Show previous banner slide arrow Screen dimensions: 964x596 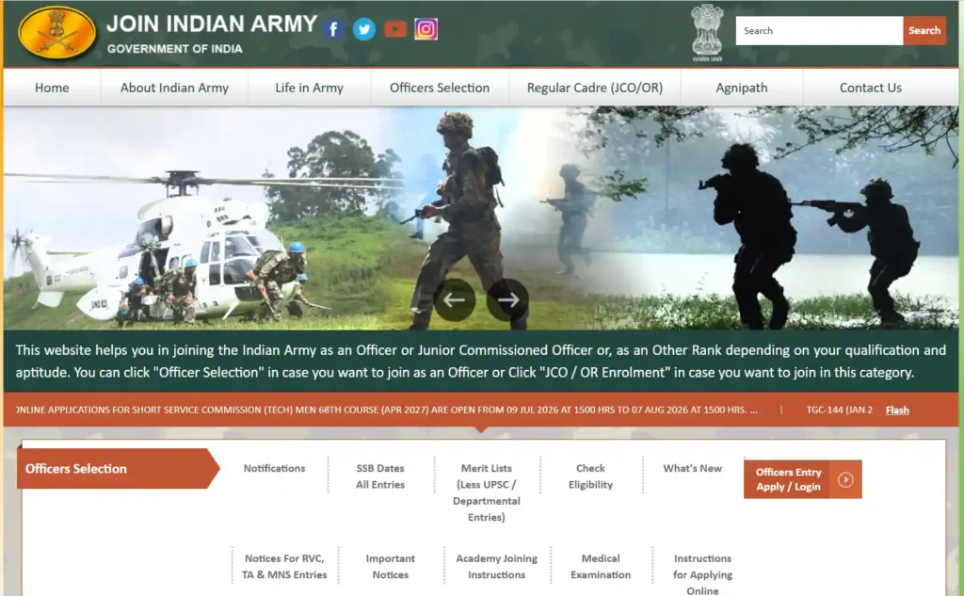[455, 299]
